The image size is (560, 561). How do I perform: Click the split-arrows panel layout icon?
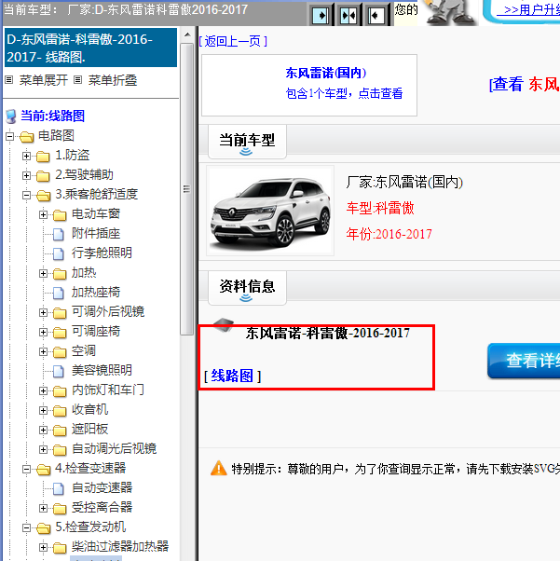pos(348,15)
